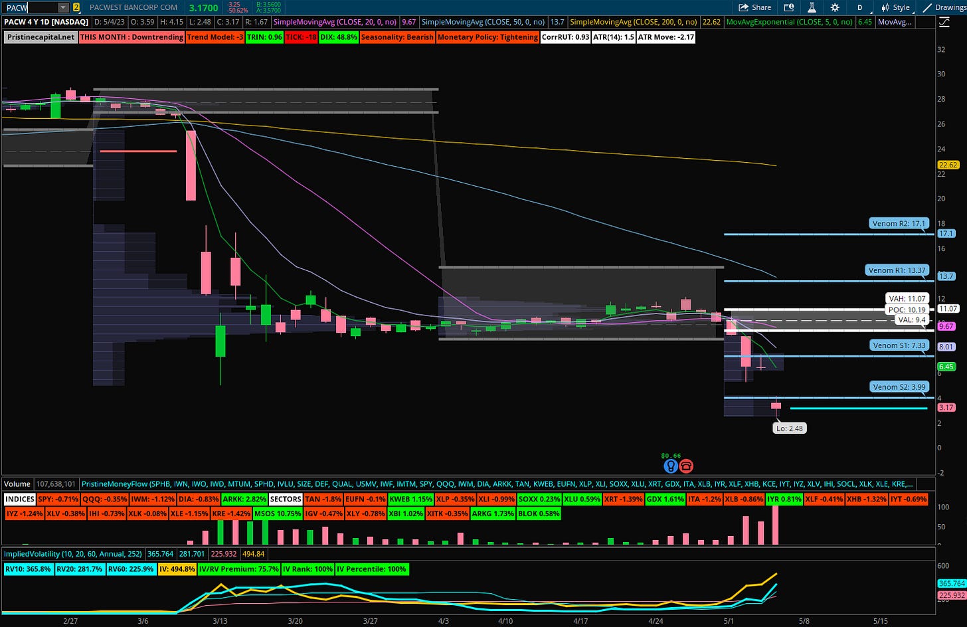Click 'PACW 4 Y 1D [NASDAQ]' chart title
Screen dimensions: 967x627
46,22
